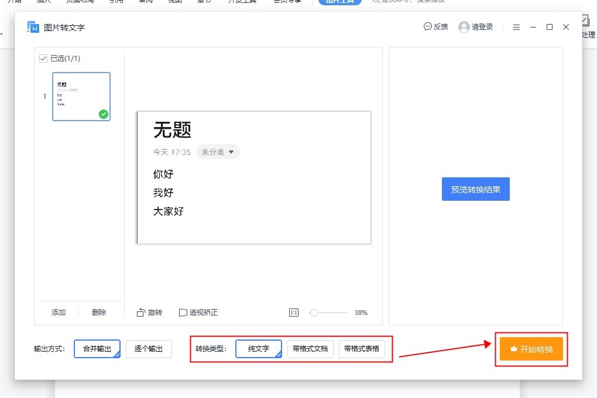Click 删除 to remove the image
The height and width of the screenshot is (398, 597).
tap(99, 313)
